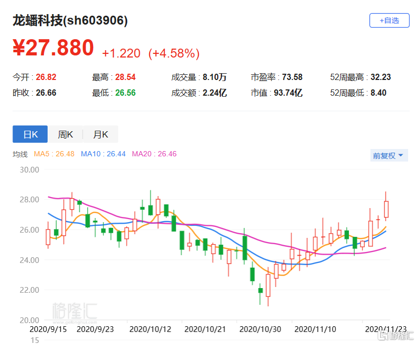Click the 最低 value 26.56
This screenshot has height=344, width=417.
click(125, 93)
